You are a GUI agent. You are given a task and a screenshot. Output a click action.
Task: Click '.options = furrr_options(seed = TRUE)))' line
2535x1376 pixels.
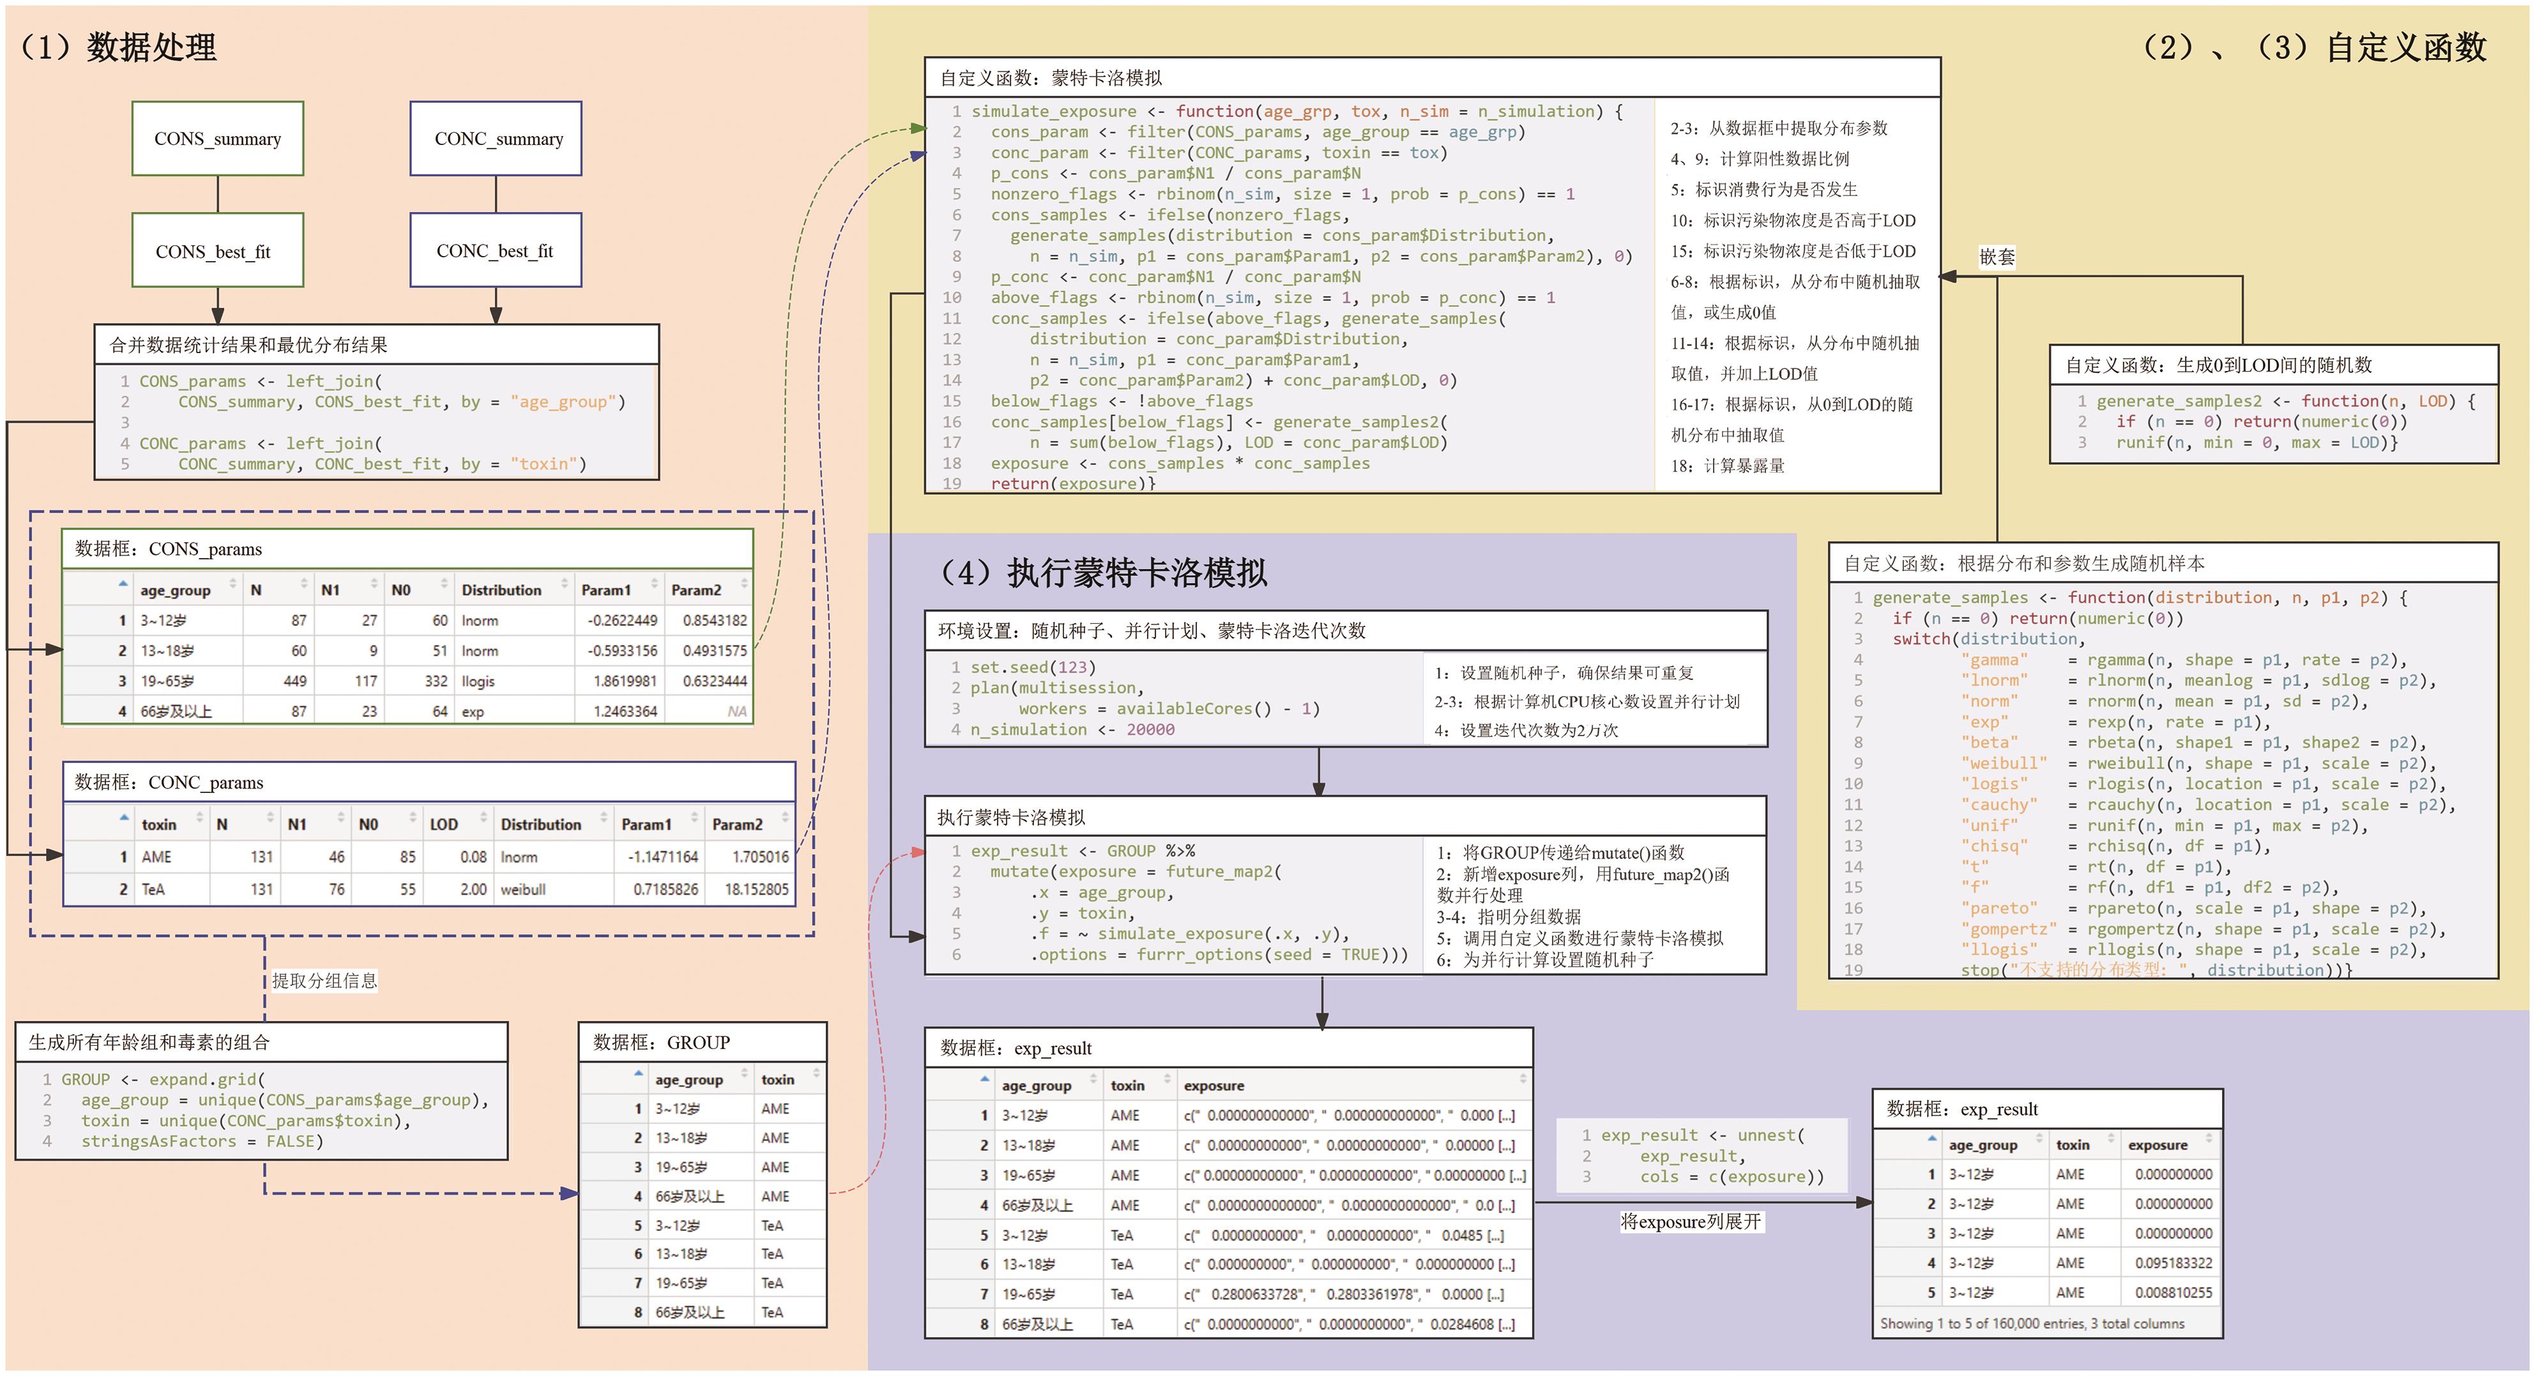[1218, 954]
